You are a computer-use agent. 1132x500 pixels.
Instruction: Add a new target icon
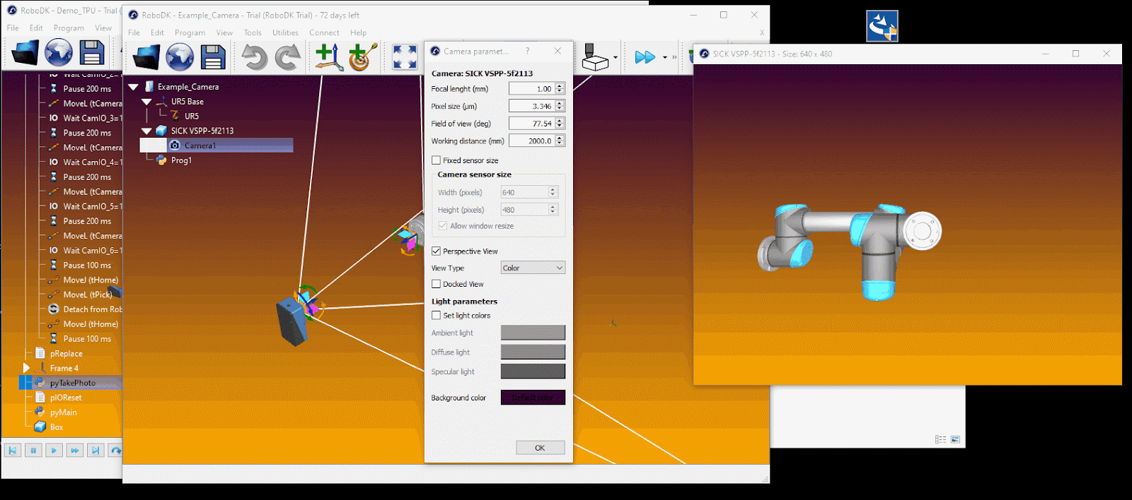(363, 57)
